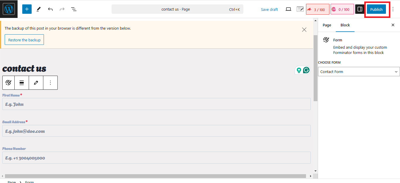
Task: Click the Forminator block type icon in the block toolbar
Action: (8, 83)
